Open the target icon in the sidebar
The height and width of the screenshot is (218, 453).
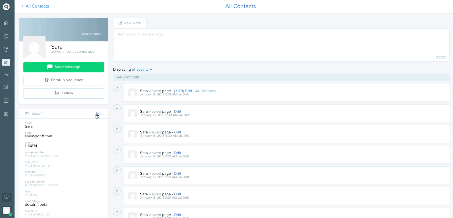[6, 87]
